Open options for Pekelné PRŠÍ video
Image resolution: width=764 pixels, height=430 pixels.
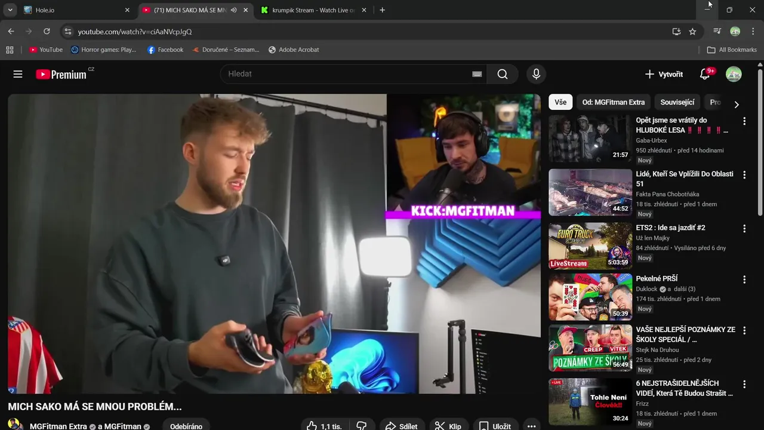click(x=744, y=279)
